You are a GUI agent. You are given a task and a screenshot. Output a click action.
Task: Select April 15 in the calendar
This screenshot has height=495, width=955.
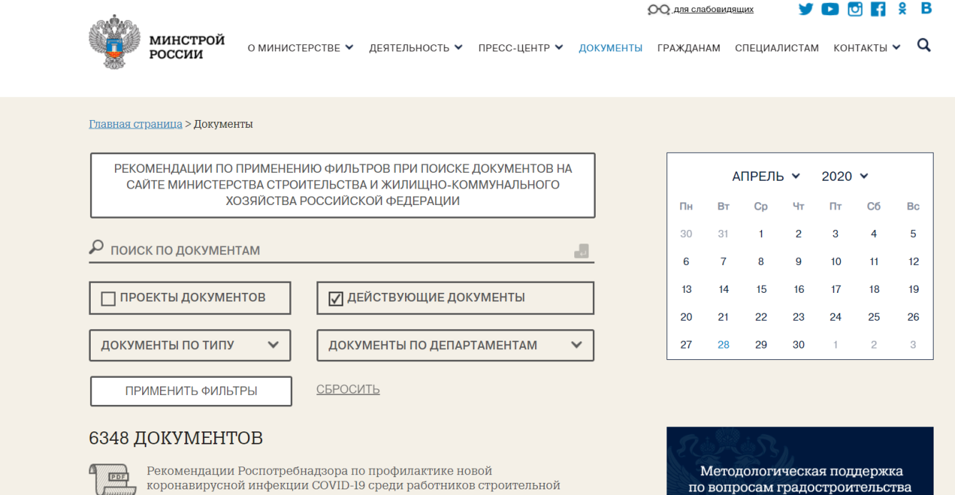pos(761,289)
